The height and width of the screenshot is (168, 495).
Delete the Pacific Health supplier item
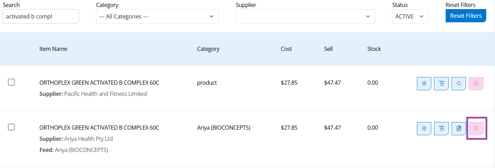pos(476,84)
